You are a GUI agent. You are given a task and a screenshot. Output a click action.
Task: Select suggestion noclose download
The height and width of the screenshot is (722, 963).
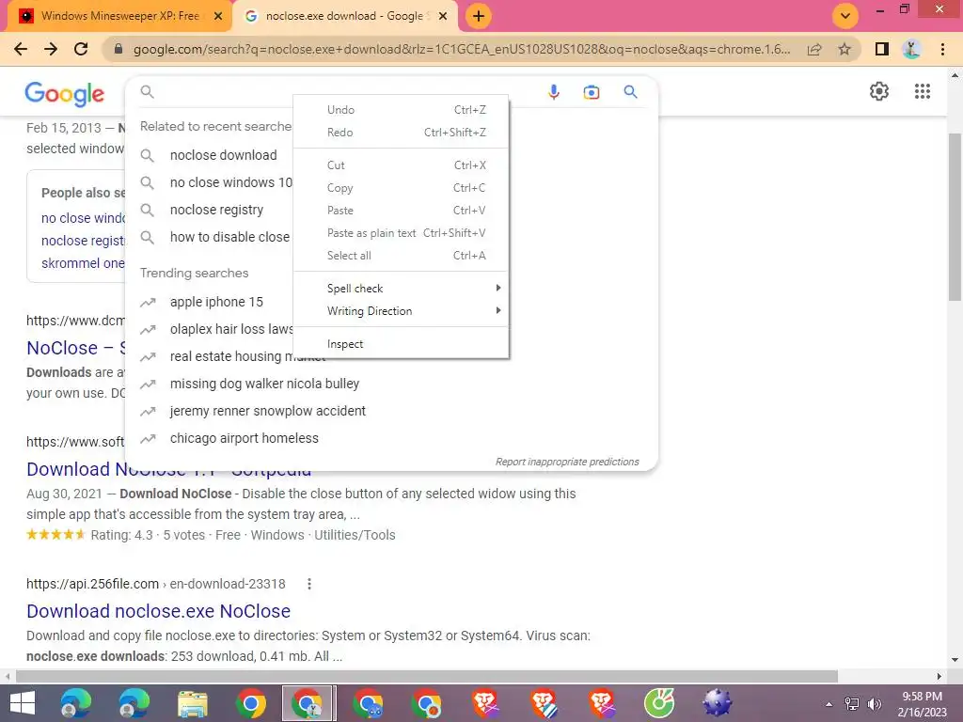[223, 155]
